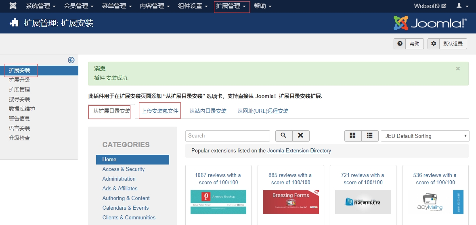This screenshot has height=225, width=476.
Task: Select Access & Security category
Action: (123, 169)
